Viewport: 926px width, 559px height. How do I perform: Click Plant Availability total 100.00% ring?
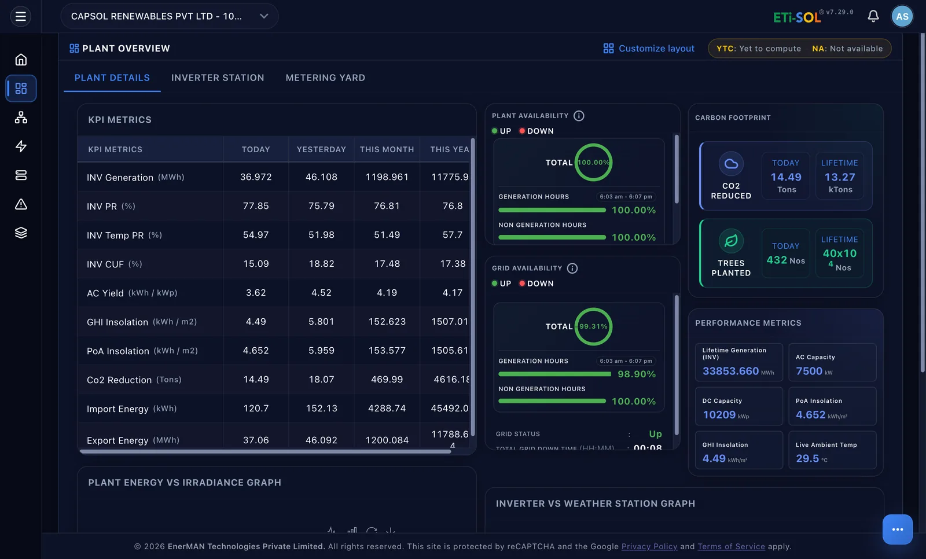(x=593, y=163)
